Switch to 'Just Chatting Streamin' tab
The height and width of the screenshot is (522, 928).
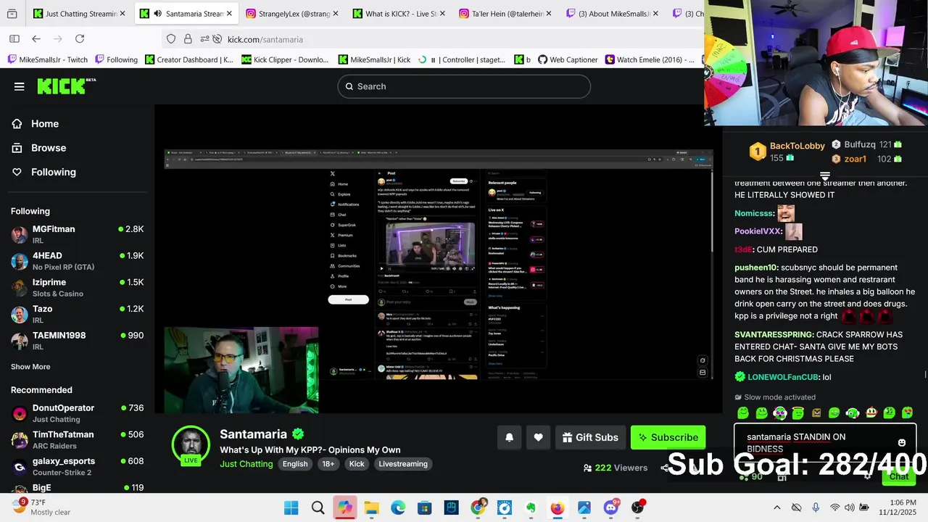(x=80, y=14)
